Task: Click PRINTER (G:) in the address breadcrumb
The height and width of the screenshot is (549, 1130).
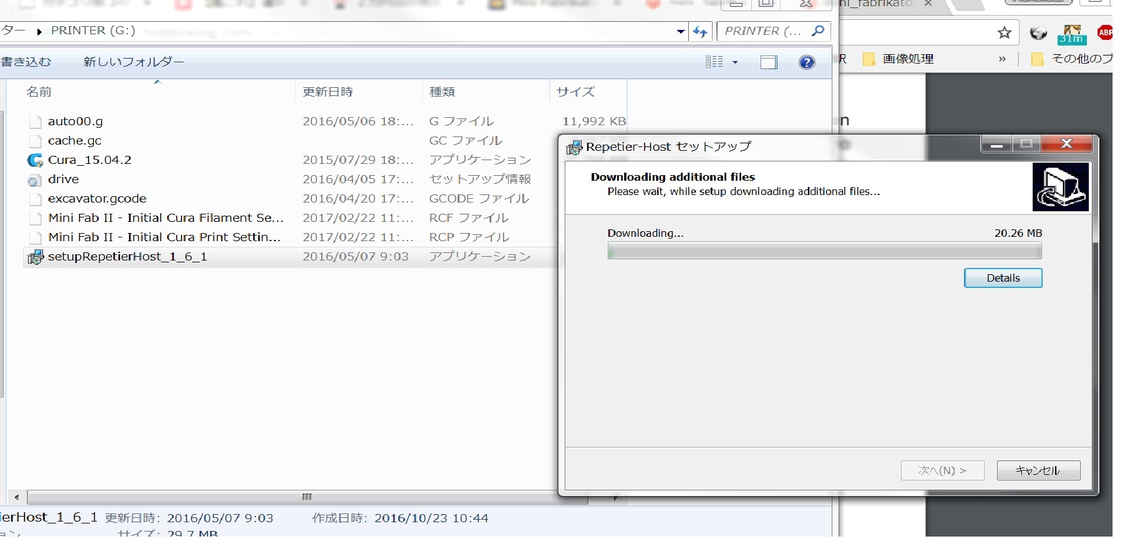Action: 93,31
